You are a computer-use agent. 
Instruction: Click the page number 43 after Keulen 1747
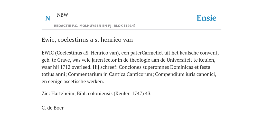tap(148, 93)
